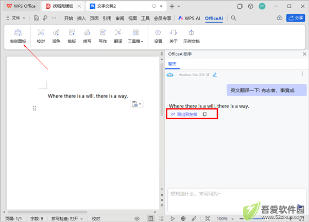Viewport: 309px width, 222px height.
Task: Open the 示例文档 sample document
Action: pyautogui.click(x=192, y=36)
